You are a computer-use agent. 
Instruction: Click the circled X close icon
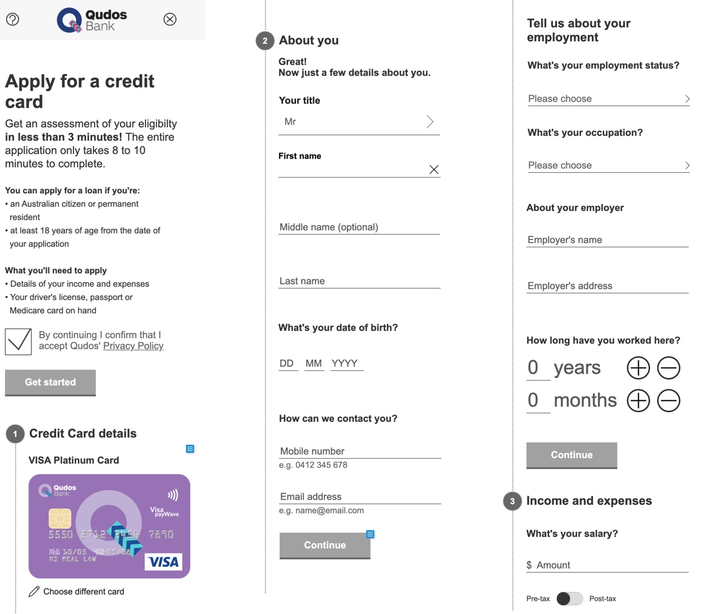[x=170, y=19]
